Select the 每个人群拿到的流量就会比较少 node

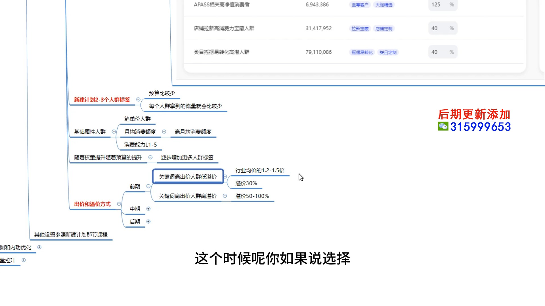[x=185, y=106]
